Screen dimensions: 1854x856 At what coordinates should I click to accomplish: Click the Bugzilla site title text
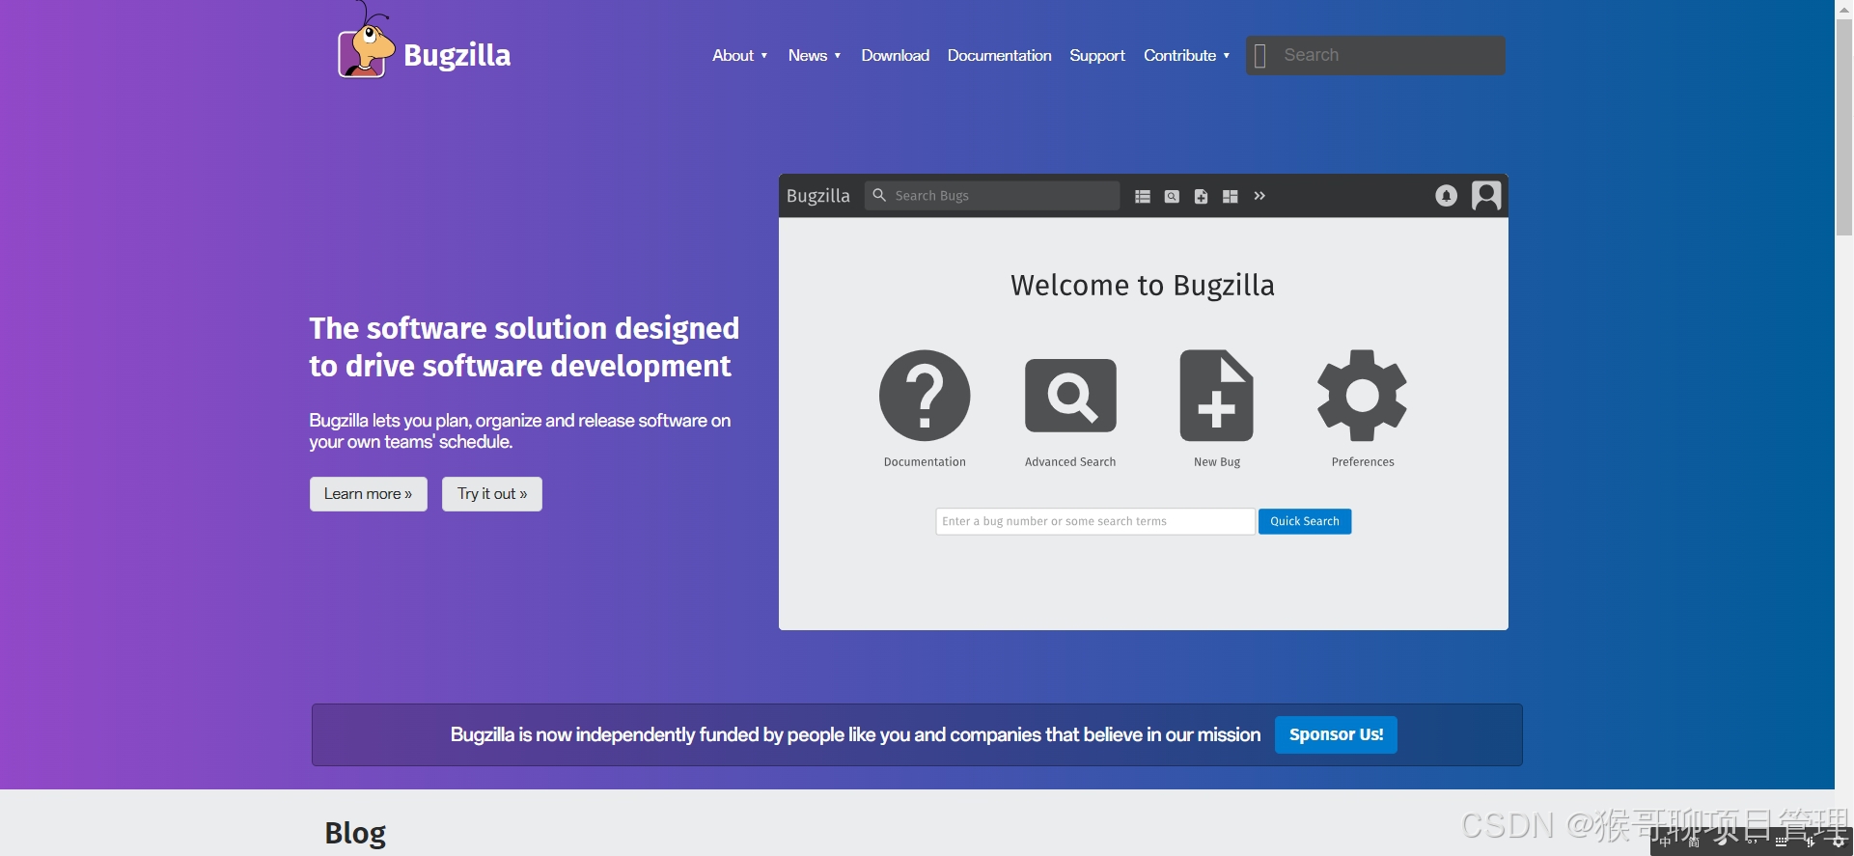(457, 55)
